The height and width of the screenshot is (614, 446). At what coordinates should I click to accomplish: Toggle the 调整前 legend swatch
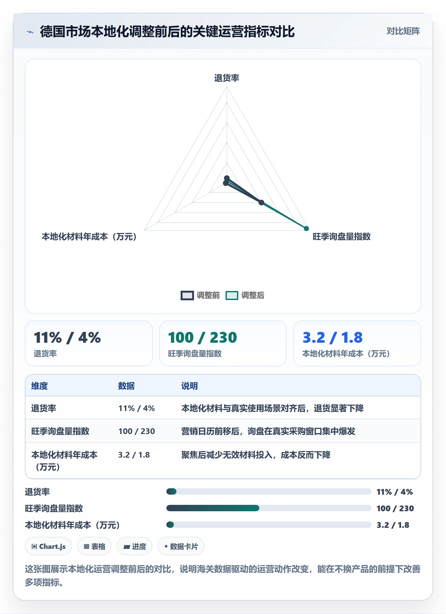(187, 296)
